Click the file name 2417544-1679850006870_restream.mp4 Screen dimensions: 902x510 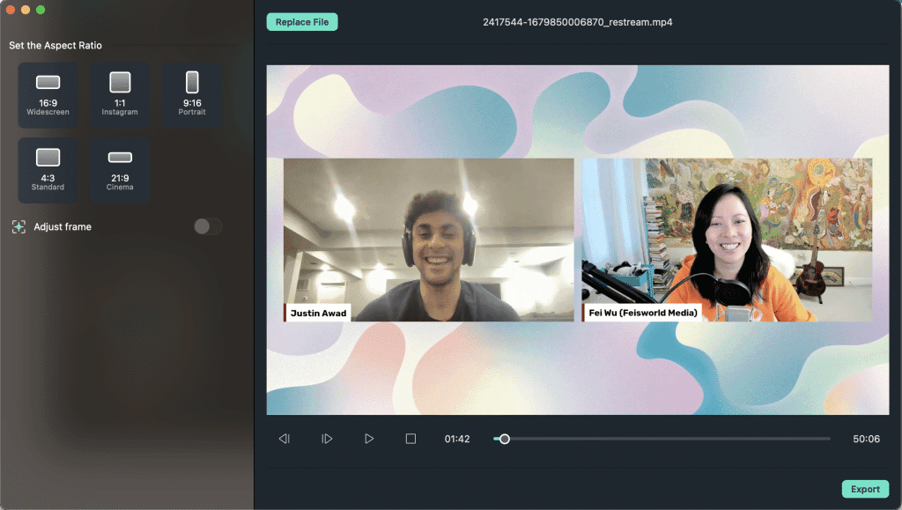click(578, 22)
